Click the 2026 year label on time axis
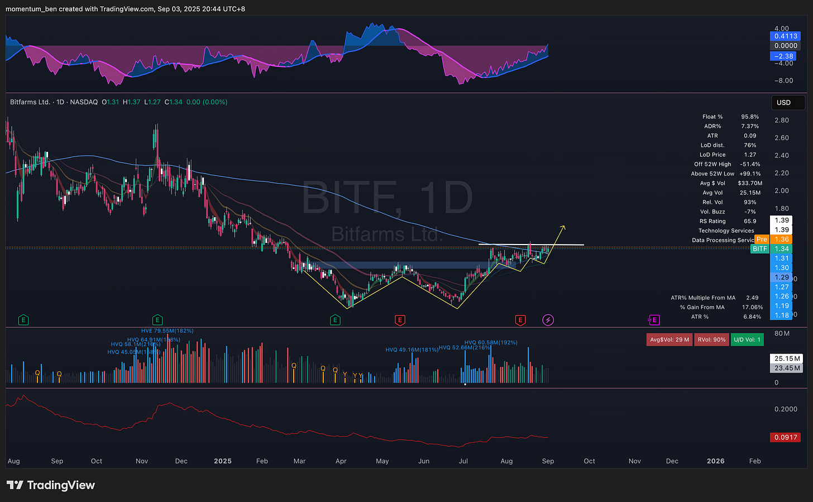The width and height of the screenshot is (813, 502). 716,461
